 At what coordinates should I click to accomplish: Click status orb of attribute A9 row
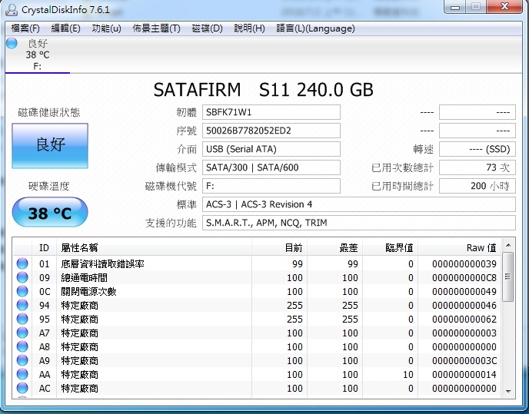(x=22, y=360)
